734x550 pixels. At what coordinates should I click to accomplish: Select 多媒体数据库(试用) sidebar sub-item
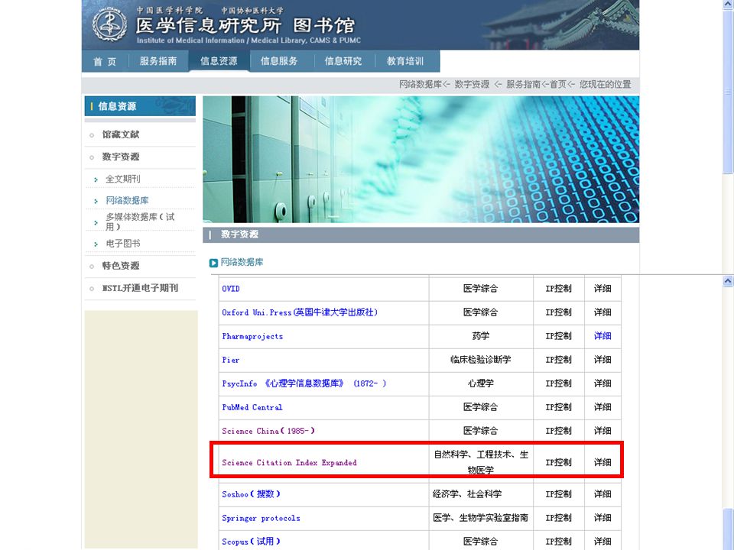click(140, 222)
